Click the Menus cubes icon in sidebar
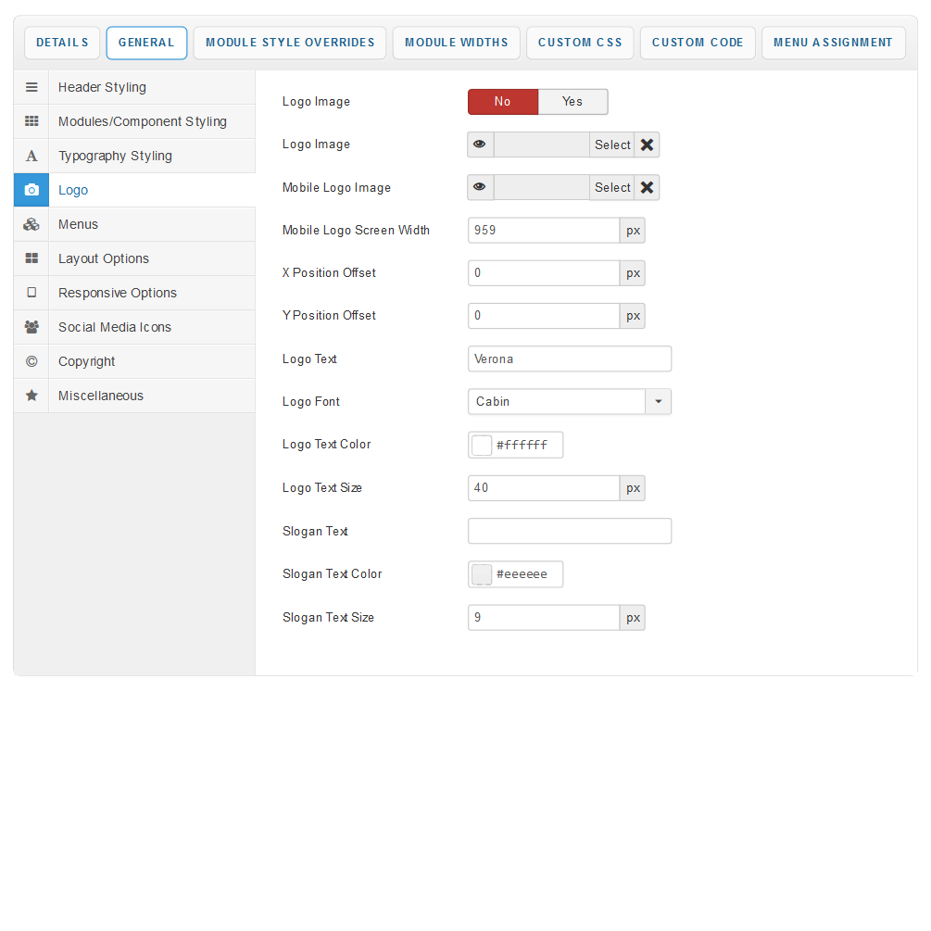 point(31,224)
